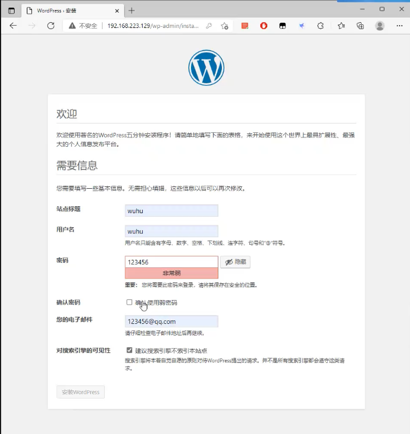This screenshot has width=410, height=434.
Task: Open a new browser tab
Action: pyautogui.click(x=132, y=11)
